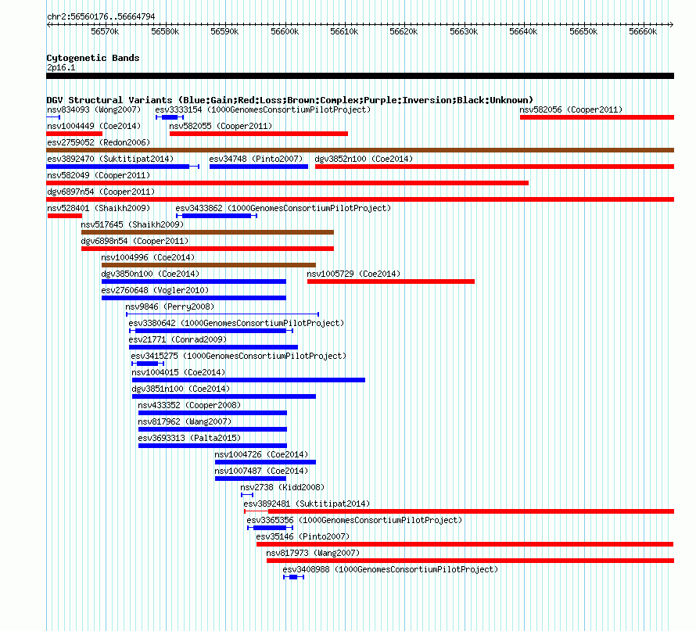This screenshot has width=696, height=631.
Task: Open dgv6898n54 (Cooper2011) label
Action: pyautogui.click(x=135, y=241)
